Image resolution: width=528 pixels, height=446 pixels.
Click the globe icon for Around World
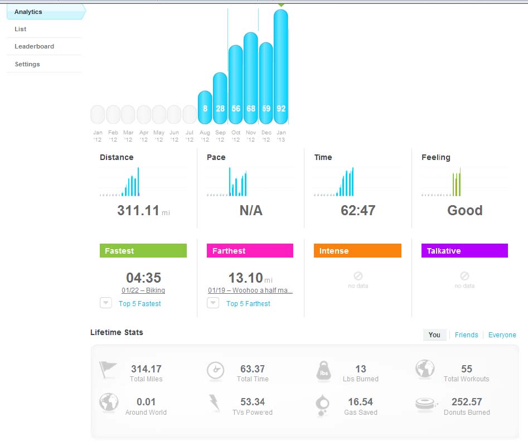[109, 403]
